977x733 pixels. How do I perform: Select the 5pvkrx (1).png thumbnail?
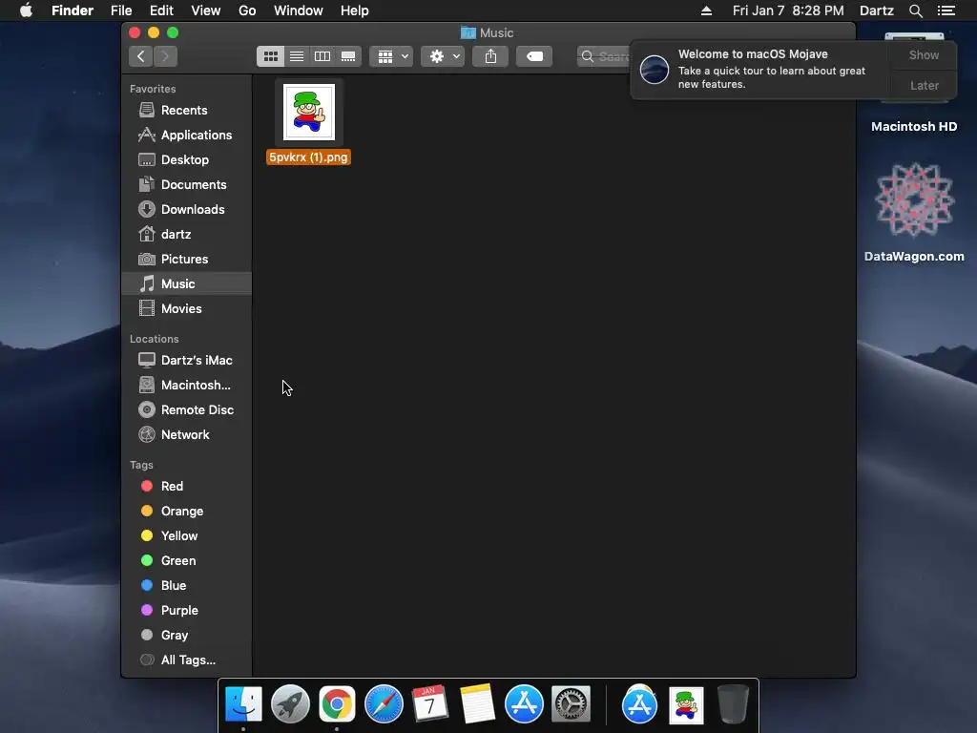pos(309,113)
